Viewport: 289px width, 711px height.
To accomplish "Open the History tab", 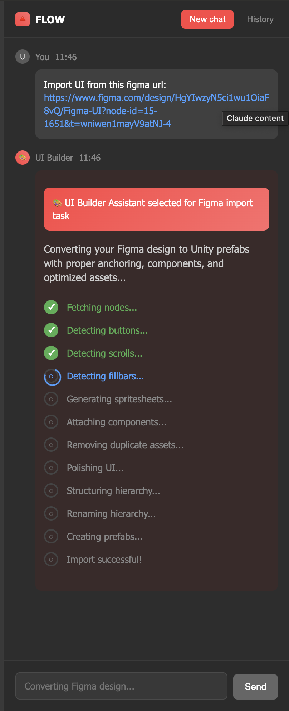I will (260, 19).
